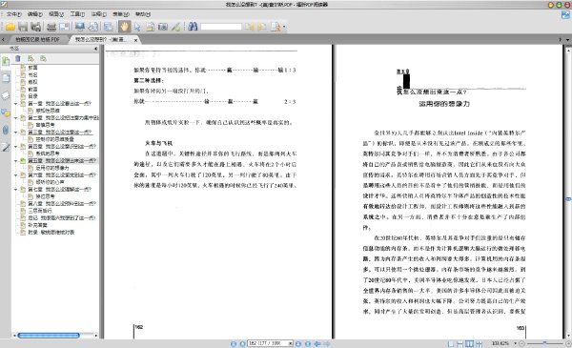572x348 pixels.
Task: Open the 视图 menu
Action: (x=56, y=14)
